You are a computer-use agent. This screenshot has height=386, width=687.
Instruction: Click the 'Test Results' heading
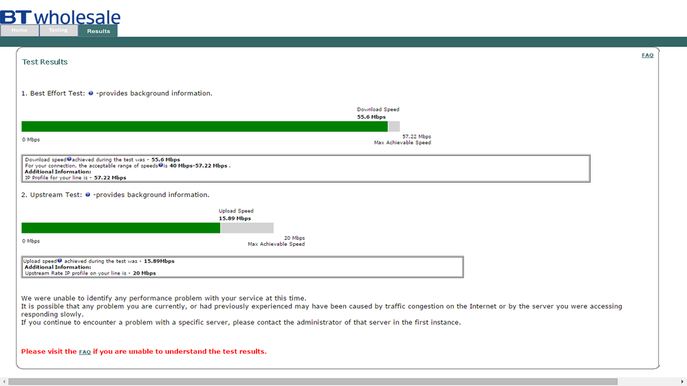[x=45, y=62]
